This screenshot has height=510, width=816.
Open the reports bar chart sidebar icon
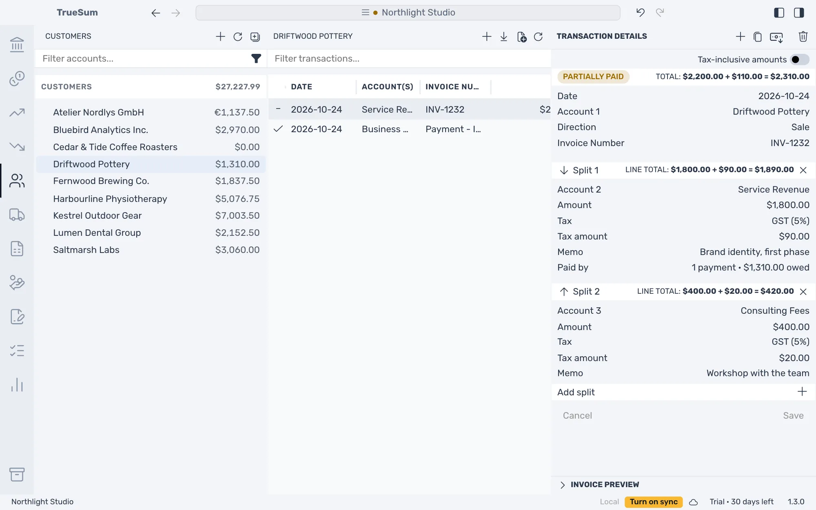pos(17,384)
